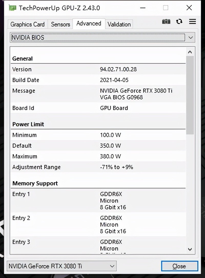Click the scrollbar down arrow

[190, 249]
